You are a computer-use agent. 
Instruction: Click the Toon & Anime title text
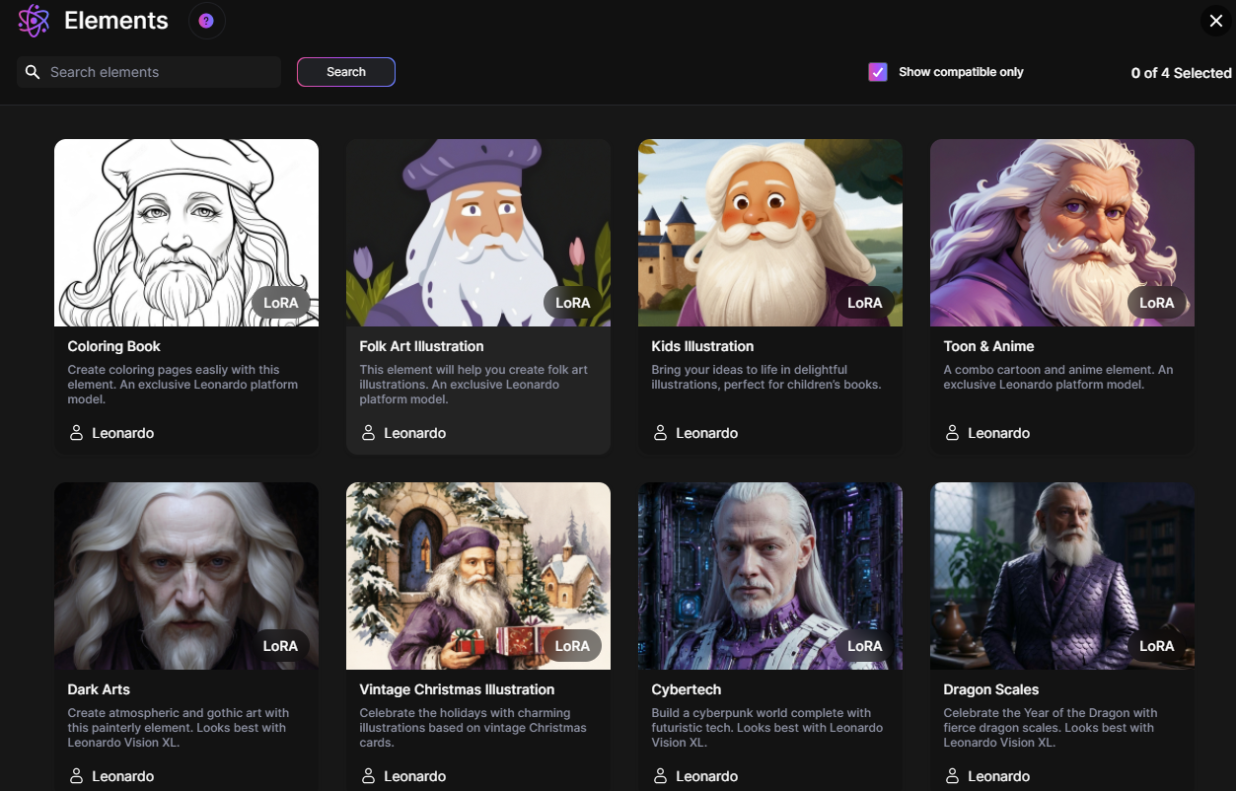[x=988, y=346]
